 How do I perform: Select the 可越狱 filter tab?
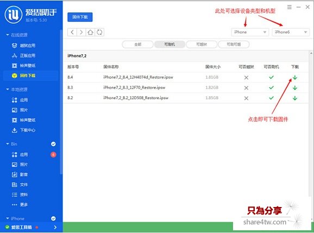[202, 44]
